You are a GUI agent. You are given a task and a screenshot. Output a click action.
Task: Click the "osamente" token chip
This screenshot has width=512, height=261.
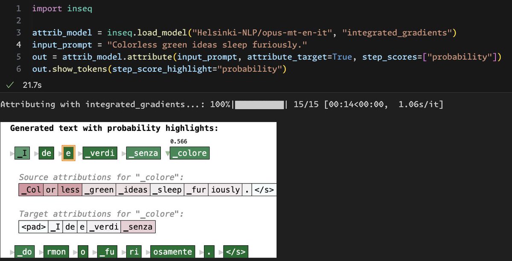[172, 252]
